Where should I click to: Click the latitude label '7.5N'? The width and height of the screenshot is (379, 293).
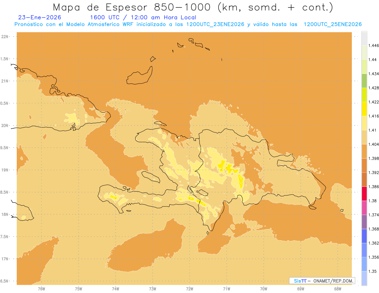(5, 237)
